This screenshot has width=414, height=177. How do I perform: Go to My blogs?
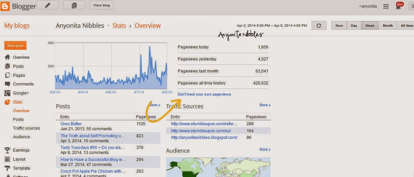[17, 26]
